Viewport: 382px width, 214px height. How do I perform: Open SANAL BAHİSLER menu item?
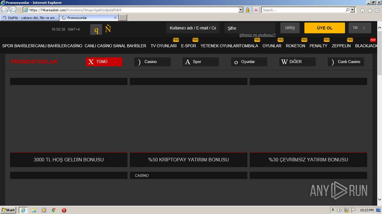tap(130, 46)
